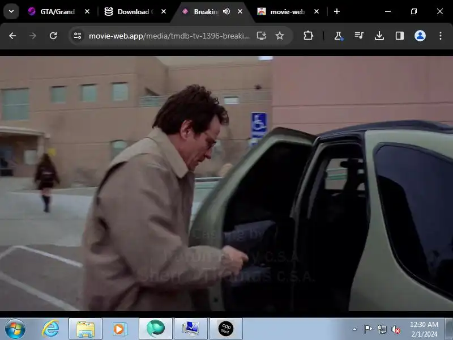Image resolution: width=453 pixels, height=340 pixels.
Task: Go back to the previous page
Action: [x=12, y=36]
